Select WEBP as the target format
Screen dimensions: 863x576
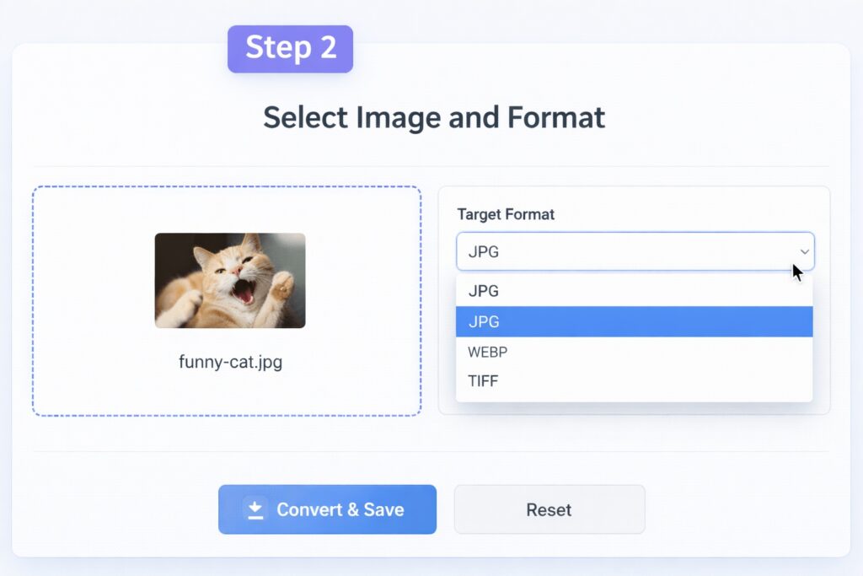[487, 352]
